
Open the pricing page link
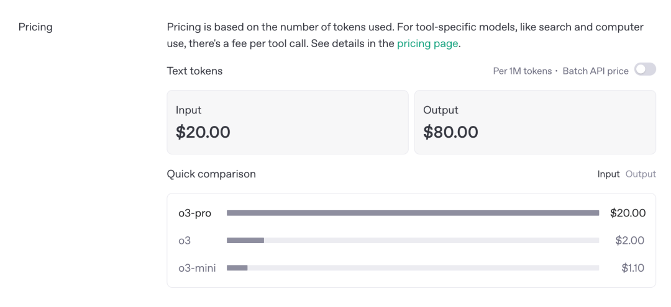coord(427,43)
